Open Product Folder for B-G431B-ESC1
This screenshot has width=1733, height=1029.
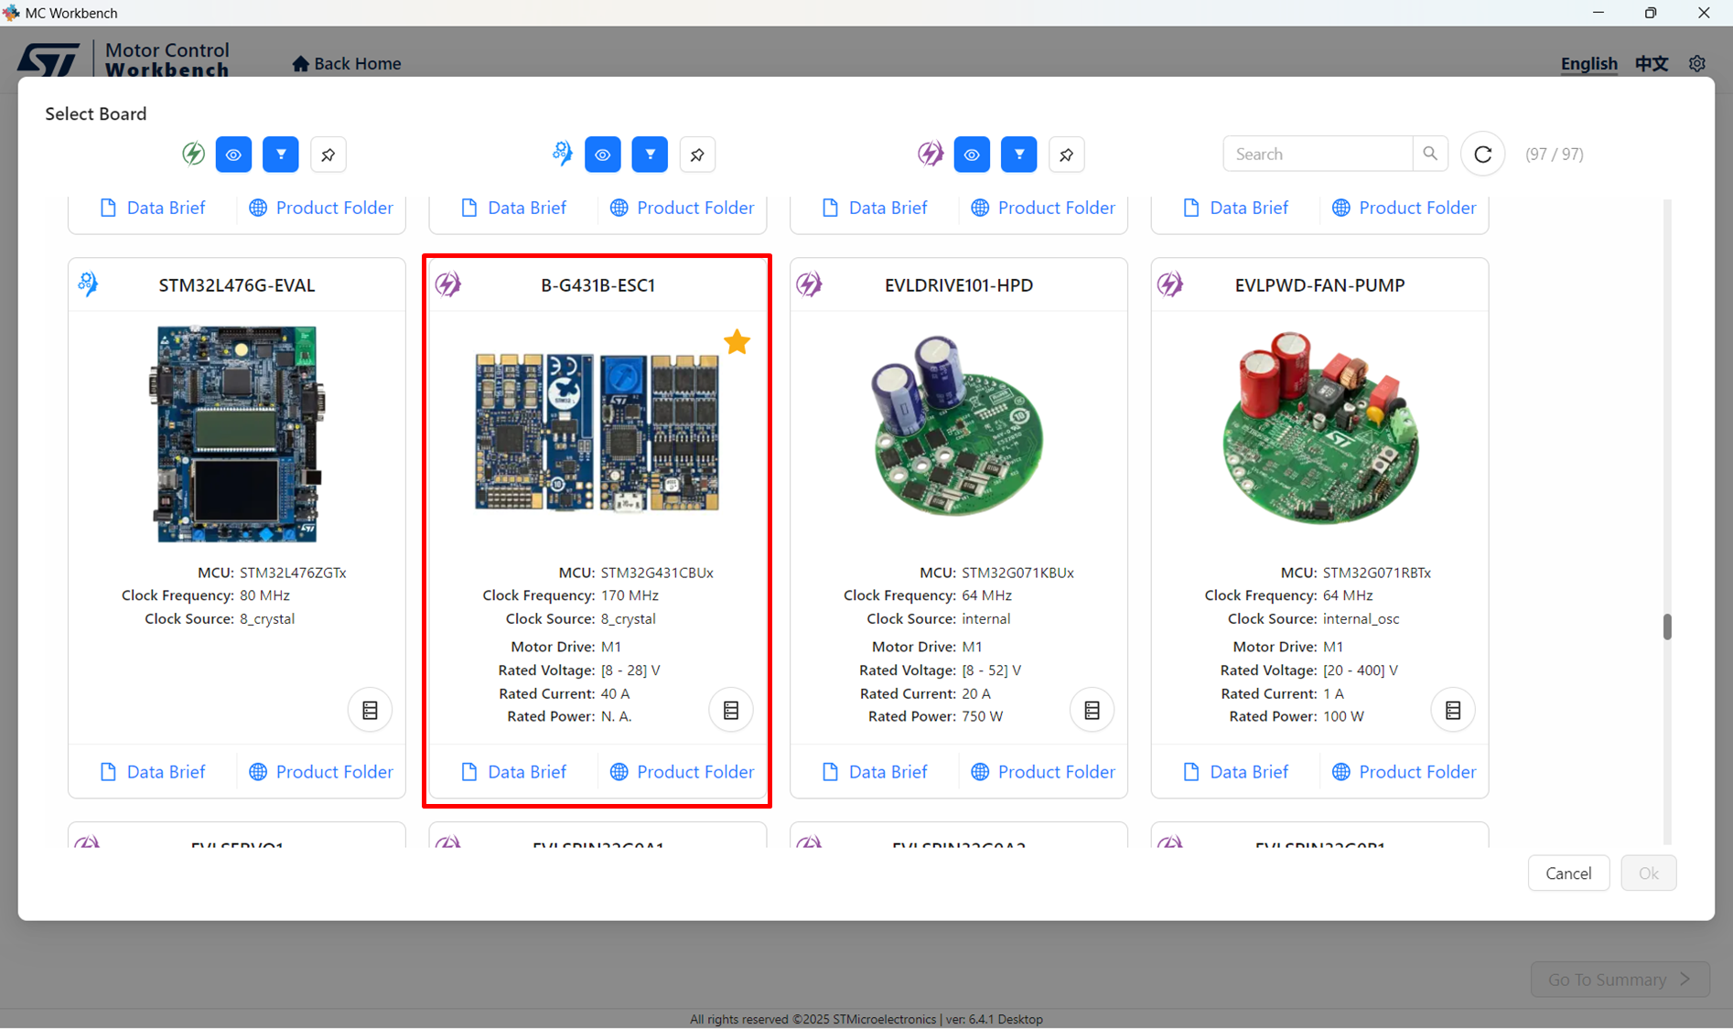(683, 772)
